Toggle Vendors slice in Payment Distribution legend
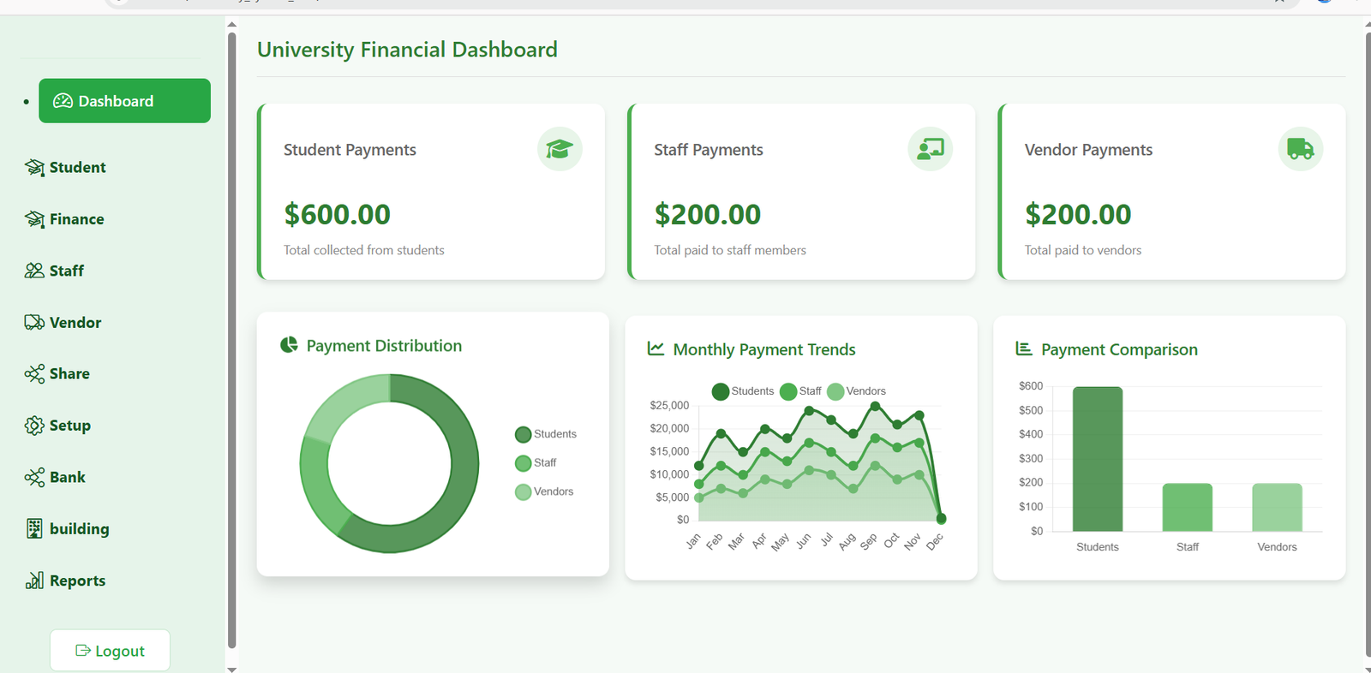The image size is (1371, 673). click(544, 491)
